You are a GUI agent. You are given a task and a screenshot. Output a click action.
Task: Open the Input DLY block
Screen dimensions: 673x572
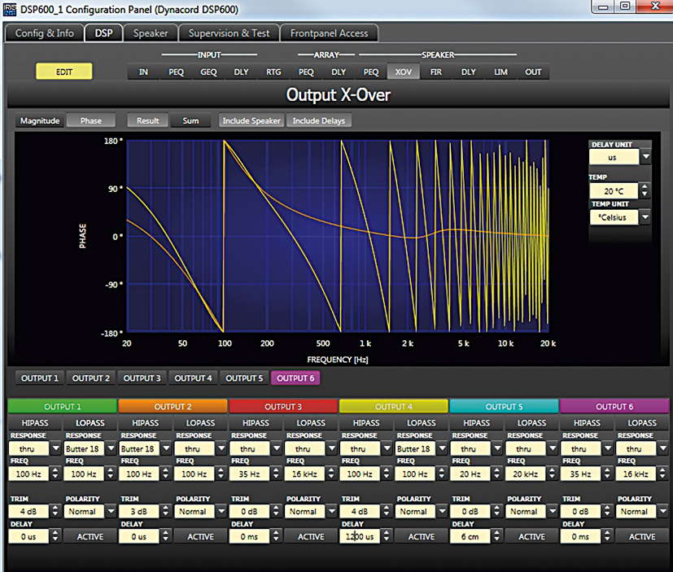(241, 72)
